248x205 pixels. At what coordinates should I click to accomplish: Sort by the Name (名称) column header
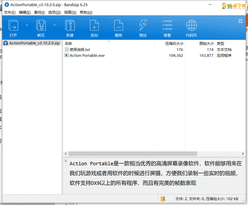tap(68, 43)
